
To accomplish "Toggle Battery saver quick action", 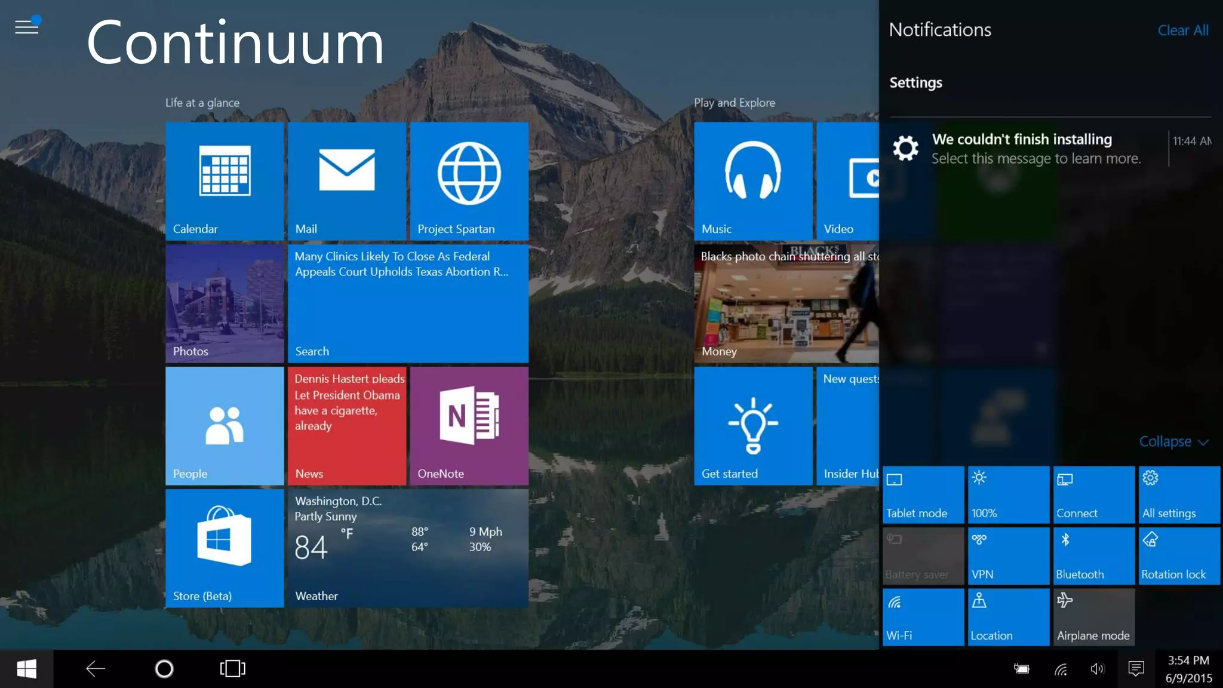I will [923, 555].
